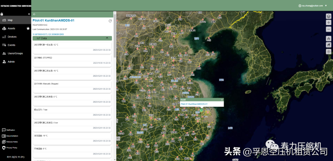Close the Asset map popup
Image resolution: width=333 pixels, height=161 pixels.
click(x=222, y=100)
